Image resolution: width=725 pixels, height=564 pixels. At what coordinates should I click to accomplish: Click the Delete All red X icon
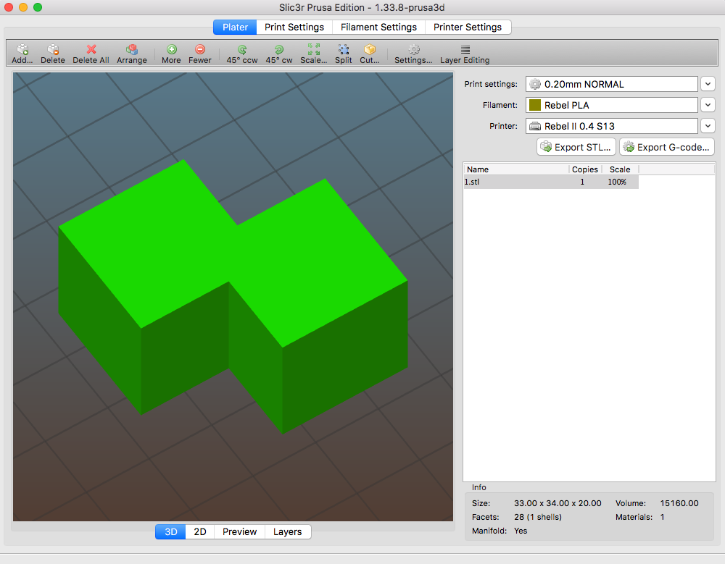[x=91, y=50]
